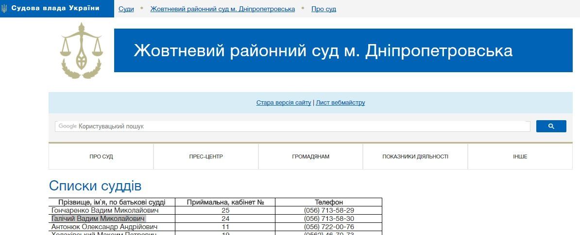
Task: Click cabinet number 25 cell
Action: (x=225, y=210)
